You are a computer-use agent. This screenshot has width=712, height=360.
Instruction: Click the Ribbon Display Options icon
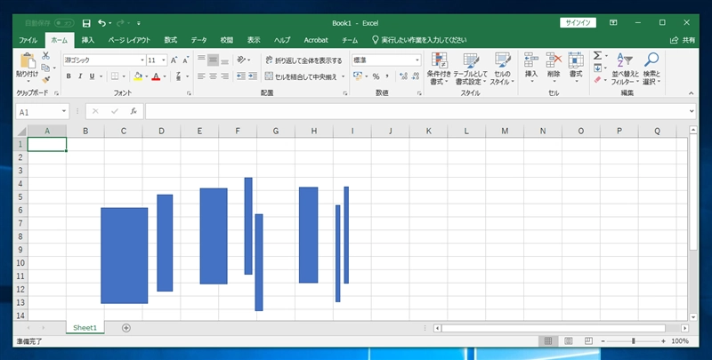pos(613,23)
